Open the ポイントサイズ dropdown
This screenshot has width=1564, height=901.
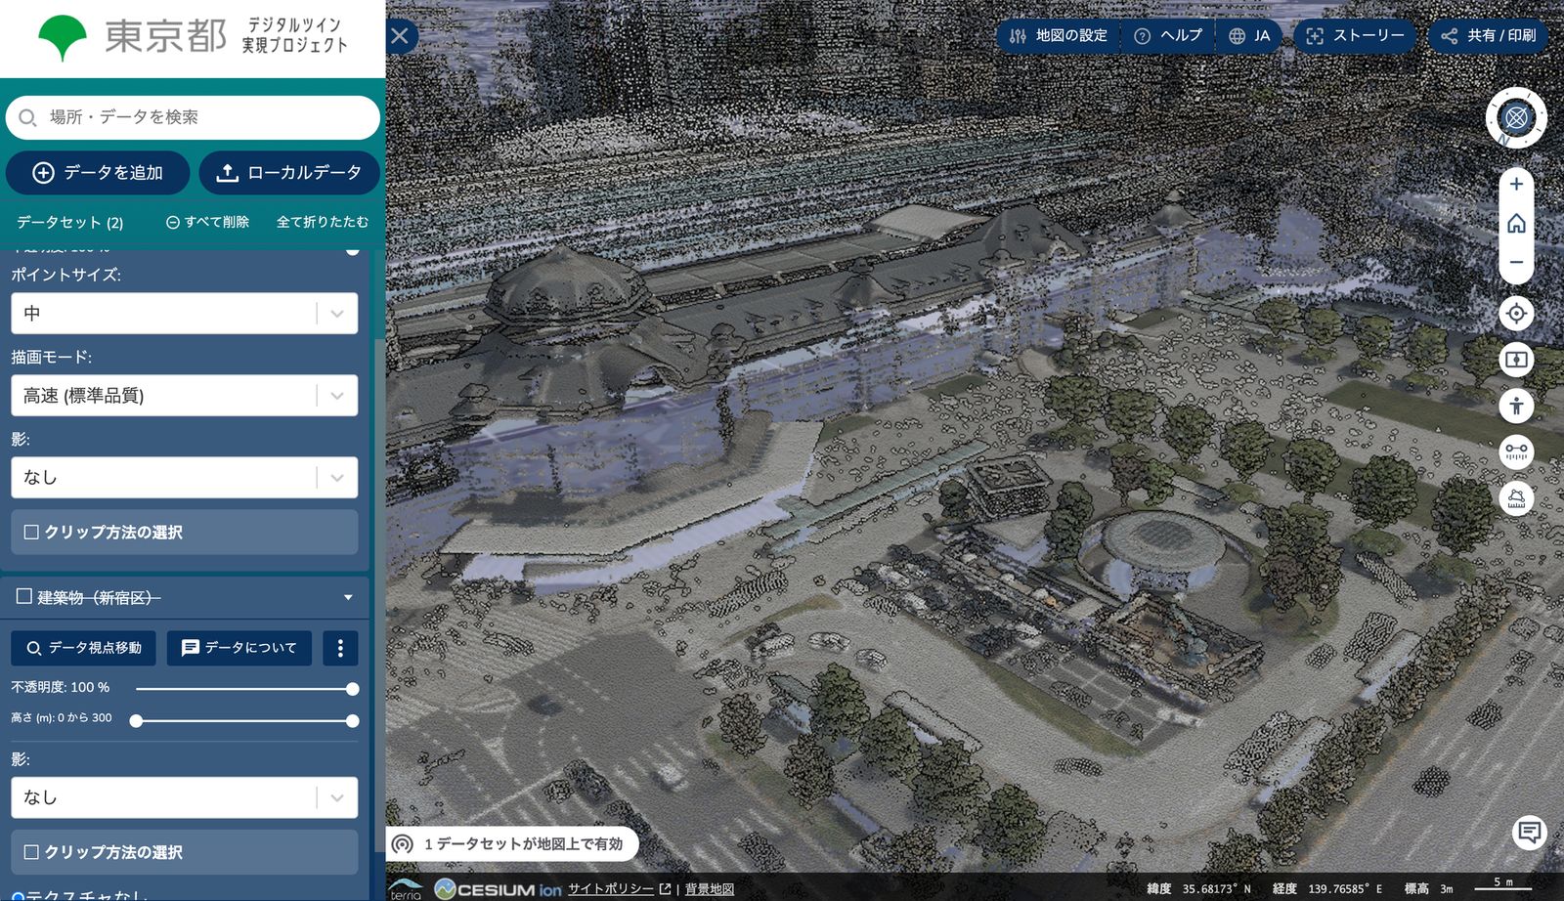pos(185,314)
